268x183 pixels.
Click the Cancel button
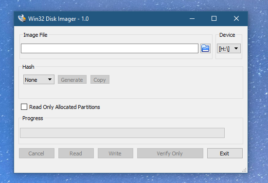(36, 153)
